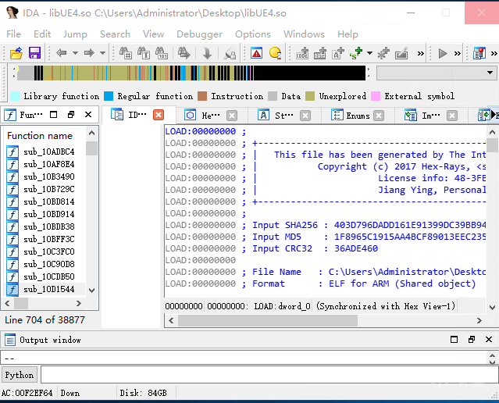Click the disassembly horizontal scrollbar thumb

(268, 320)
